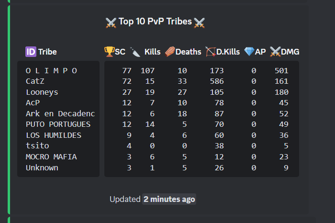Click crossed swords left of title
The height and width of the screenshot is (223, 335).
pyautogui.click(x=111, y=22)
